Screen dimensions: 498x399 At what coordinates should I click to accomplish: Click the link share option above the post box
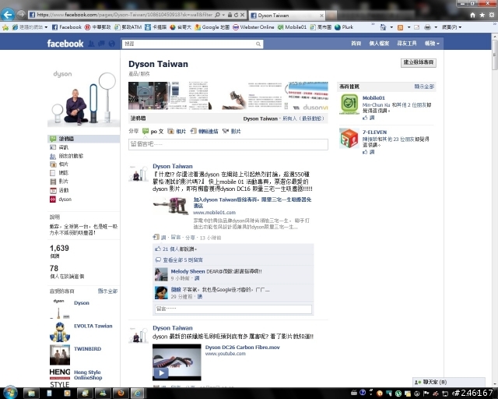(204, 132)
